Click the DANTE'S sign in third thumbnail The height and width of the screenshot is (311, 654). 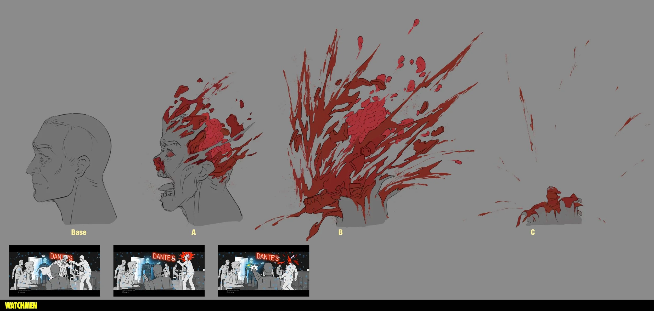[x=267, y=257]
